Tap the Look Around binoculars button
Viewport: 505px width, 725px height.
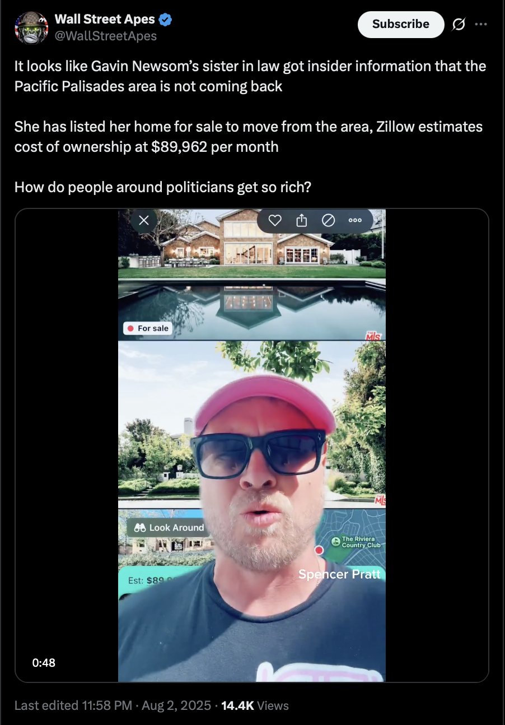(x=169, y=527)
